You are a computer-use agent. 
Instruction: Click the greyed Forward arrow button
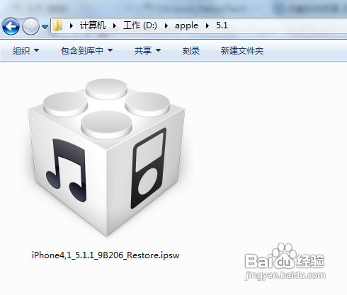(30, 26)
